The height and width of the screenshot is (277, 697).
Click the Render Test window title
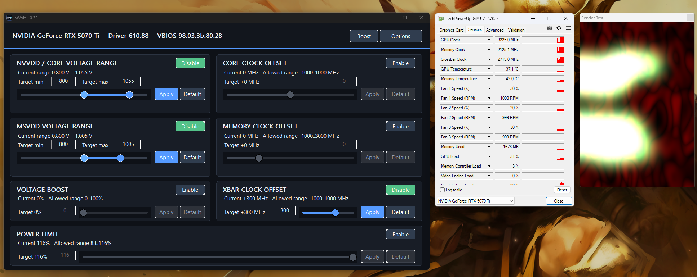tap(592, 18)
